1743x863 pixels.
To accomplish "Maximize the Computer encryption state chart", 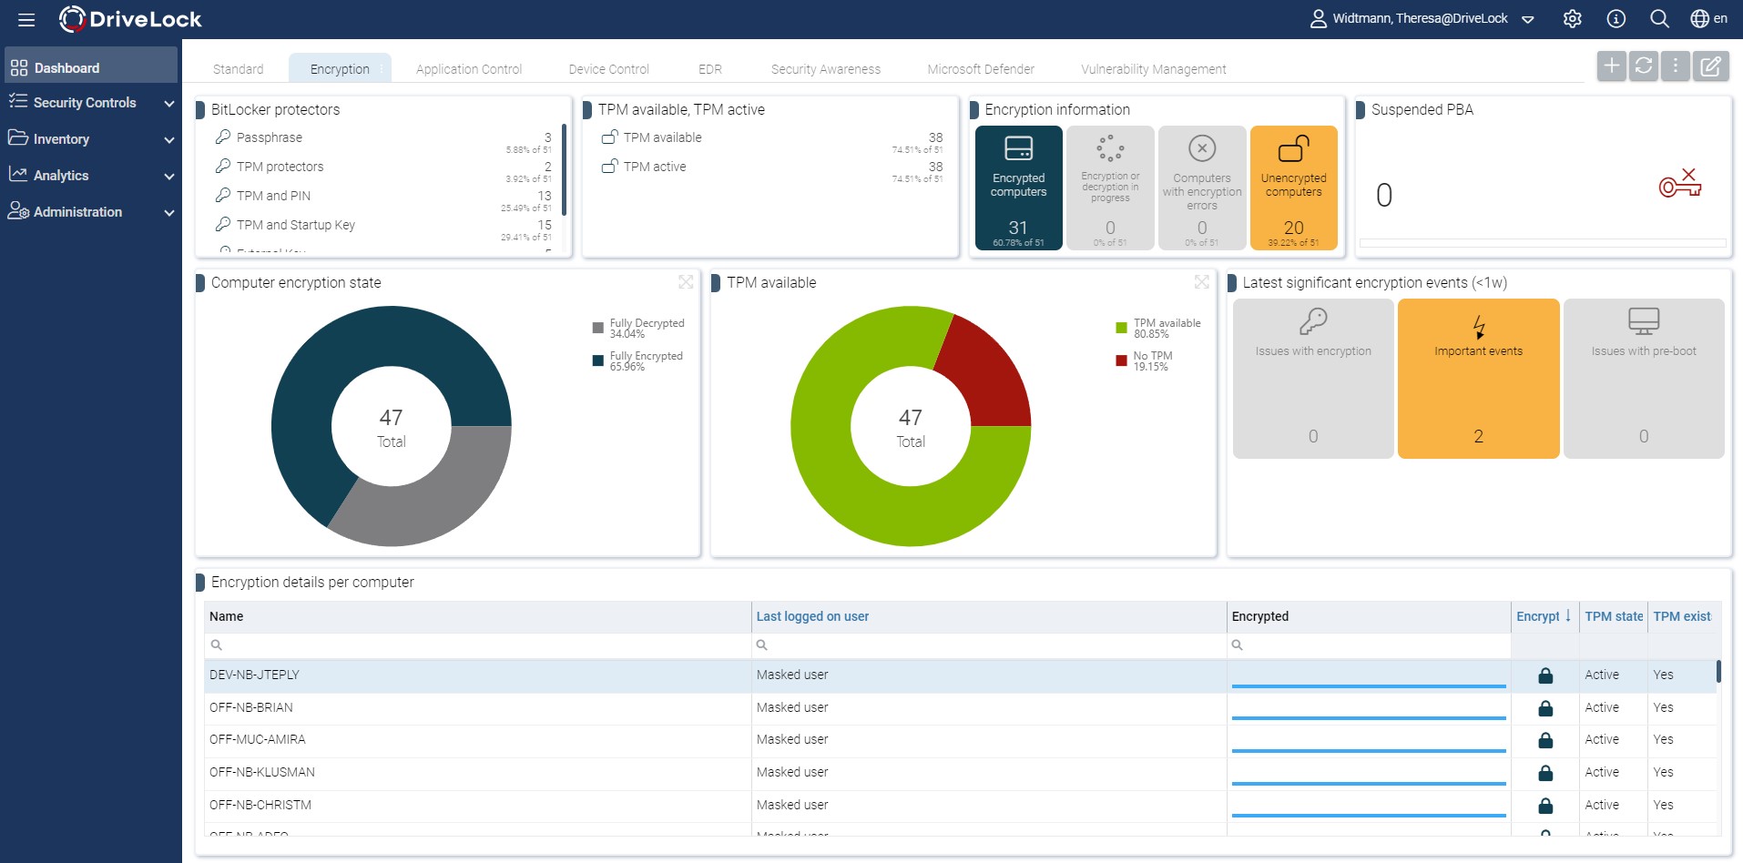I will coord(686,282).
